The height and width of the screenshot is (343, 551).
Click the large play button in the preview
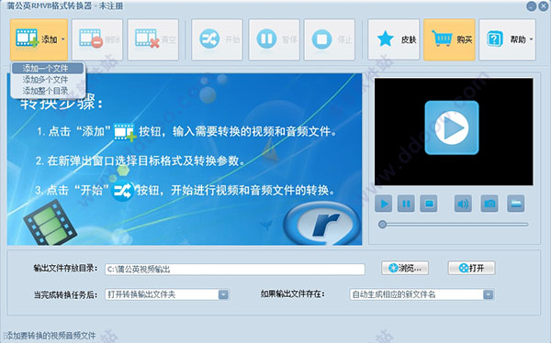click(x=452, y=127)
